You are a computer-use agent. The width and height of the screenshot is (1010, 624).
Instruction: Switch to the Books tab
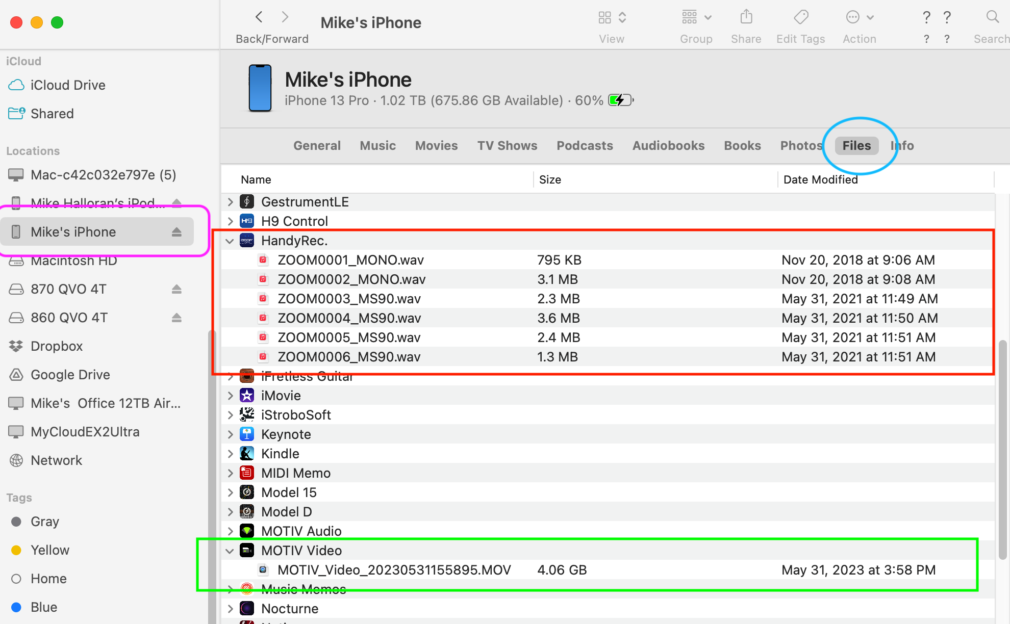pyautogui.click(x=742, y=146)
